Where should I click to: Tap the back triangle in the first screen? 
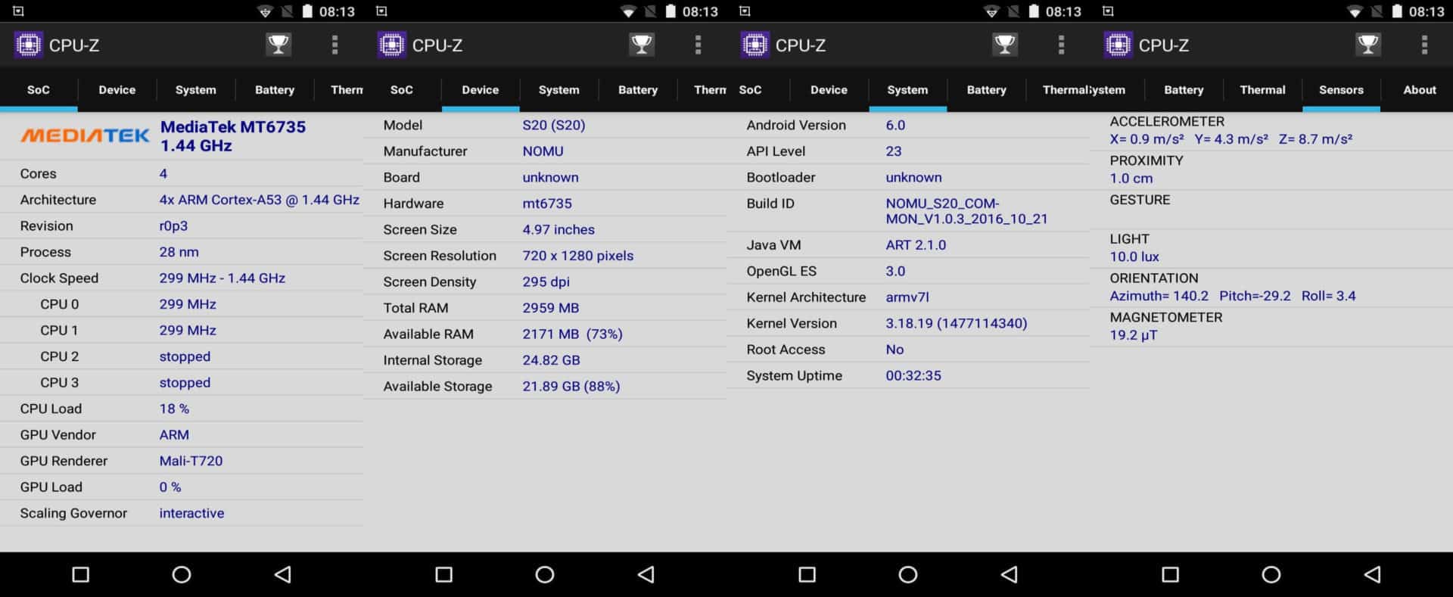[282, 574]
